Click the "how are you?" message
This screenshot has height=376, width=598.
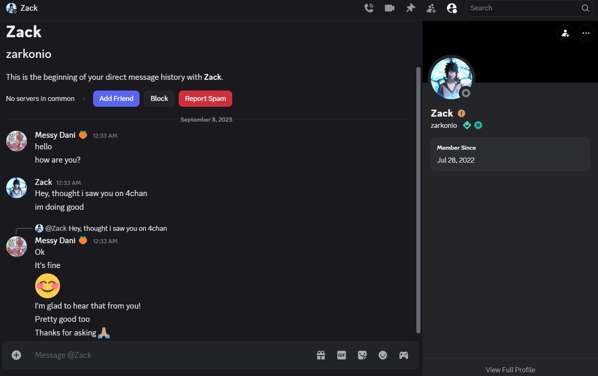click(58, 160)
